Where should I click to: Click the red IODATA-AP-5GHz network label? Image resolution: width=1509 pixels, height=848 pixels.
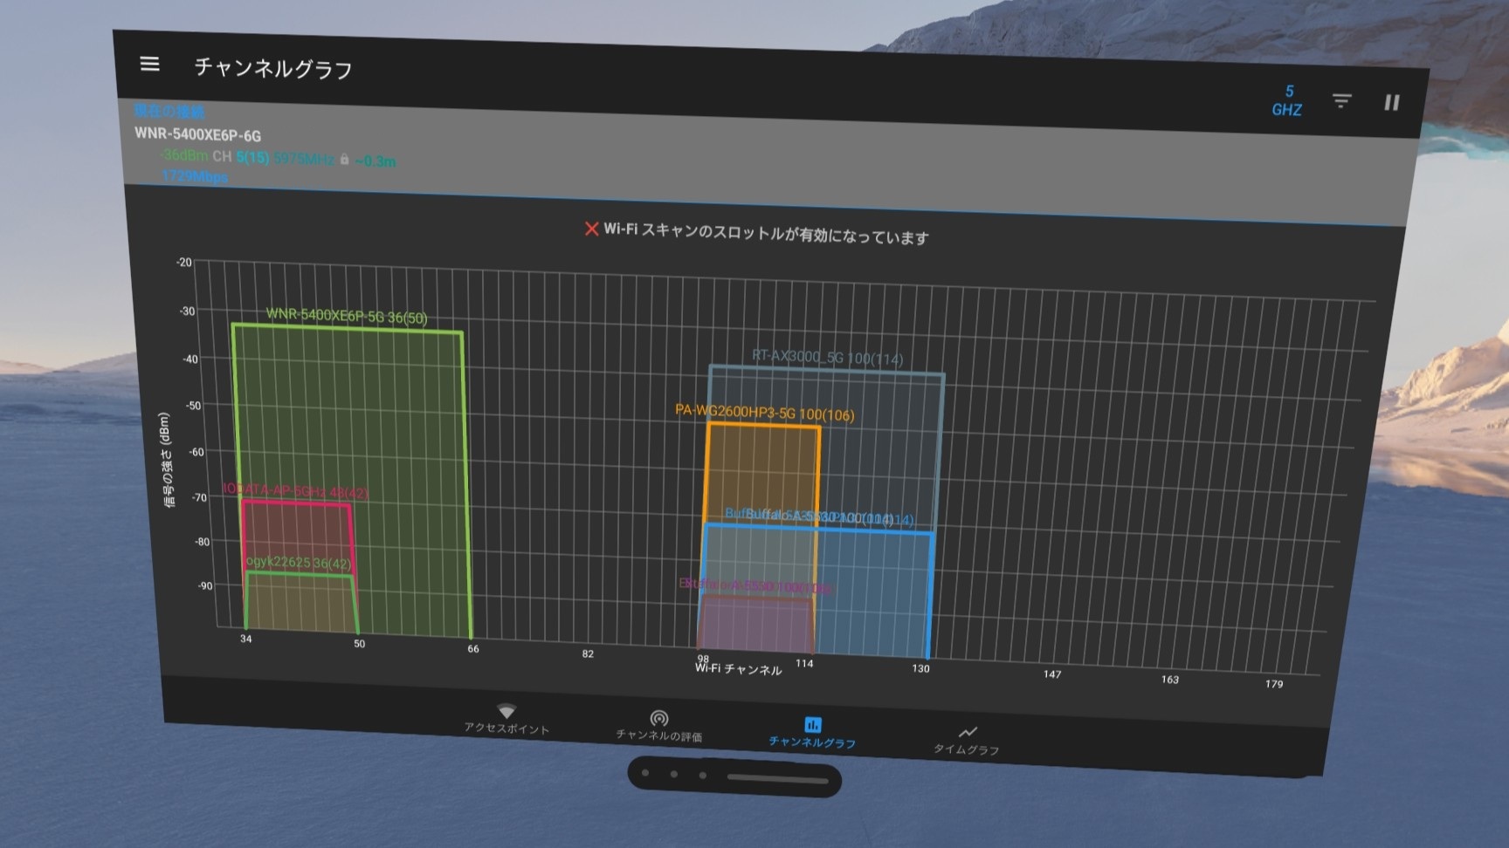coord(295,491)
